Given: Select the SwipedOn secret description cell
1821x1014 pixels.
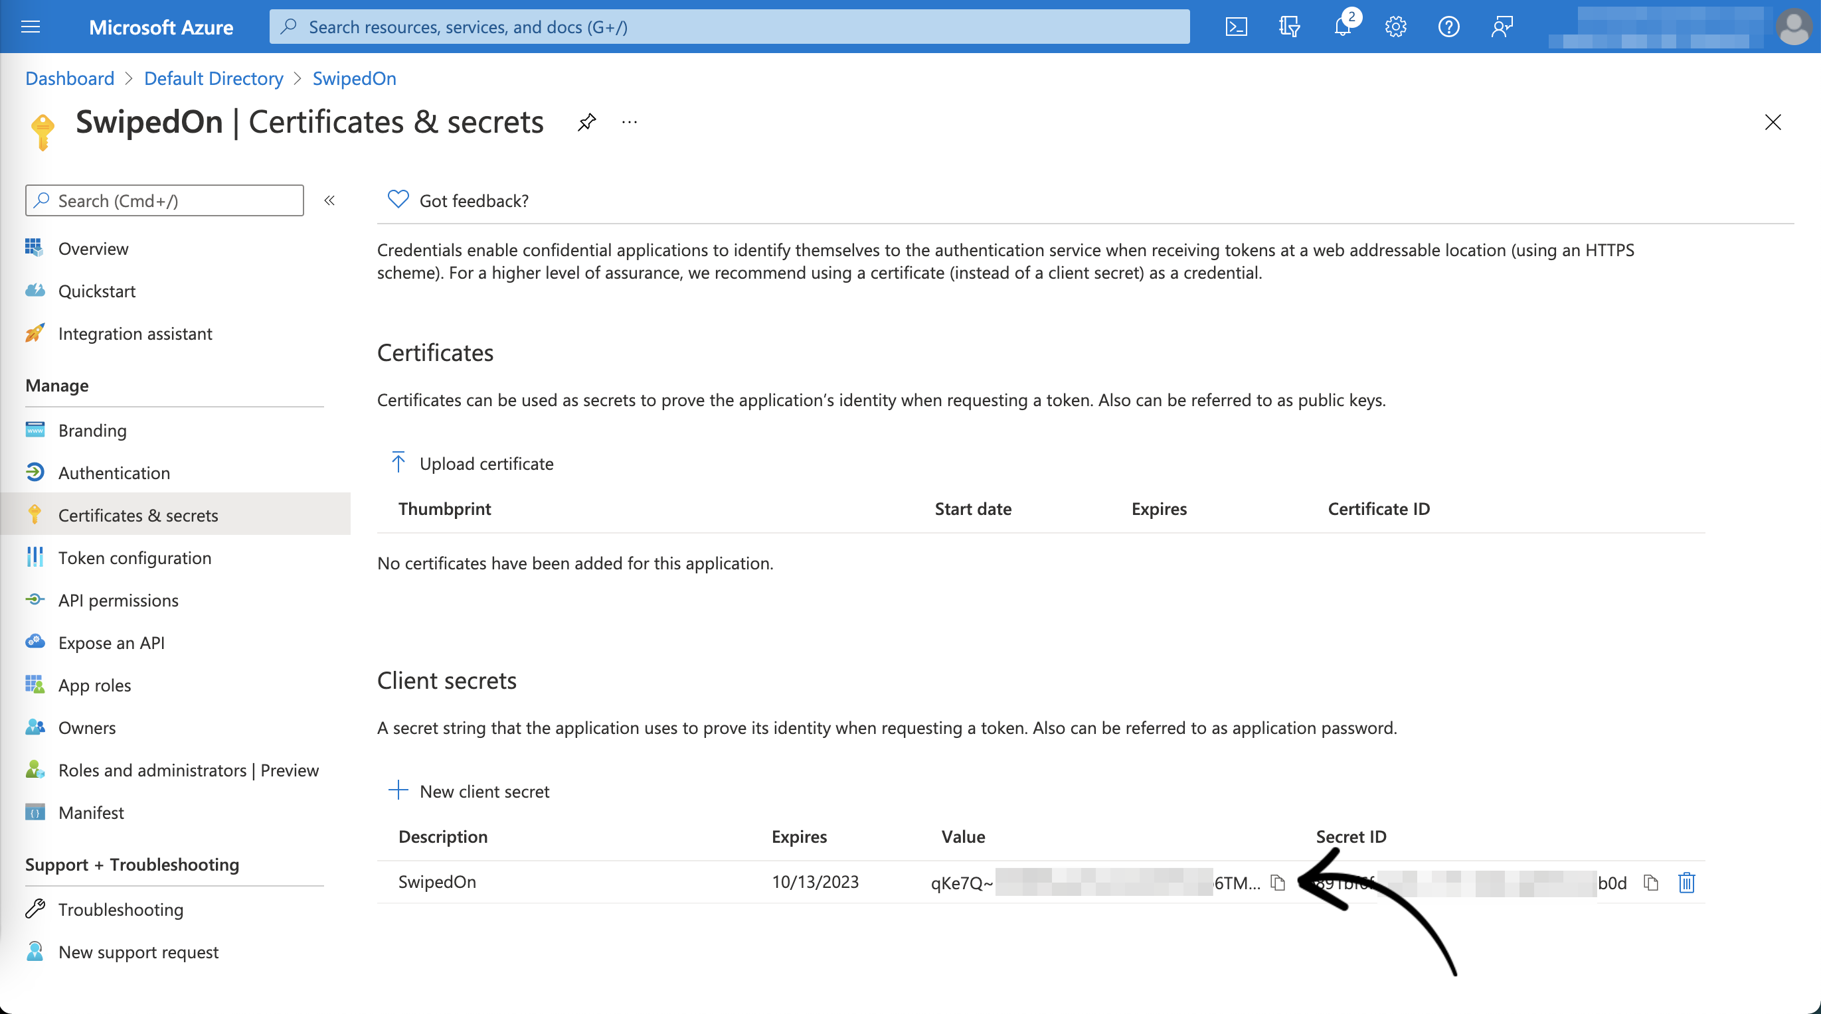Looking at the screenshot, I should [x=437, y=882].
